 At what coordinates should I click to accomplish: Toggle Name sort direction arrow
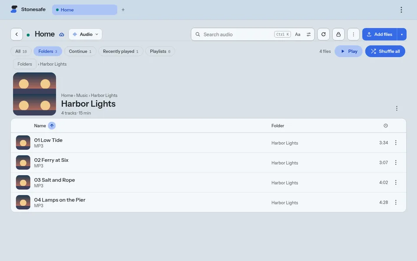click(x=52, y=126)
